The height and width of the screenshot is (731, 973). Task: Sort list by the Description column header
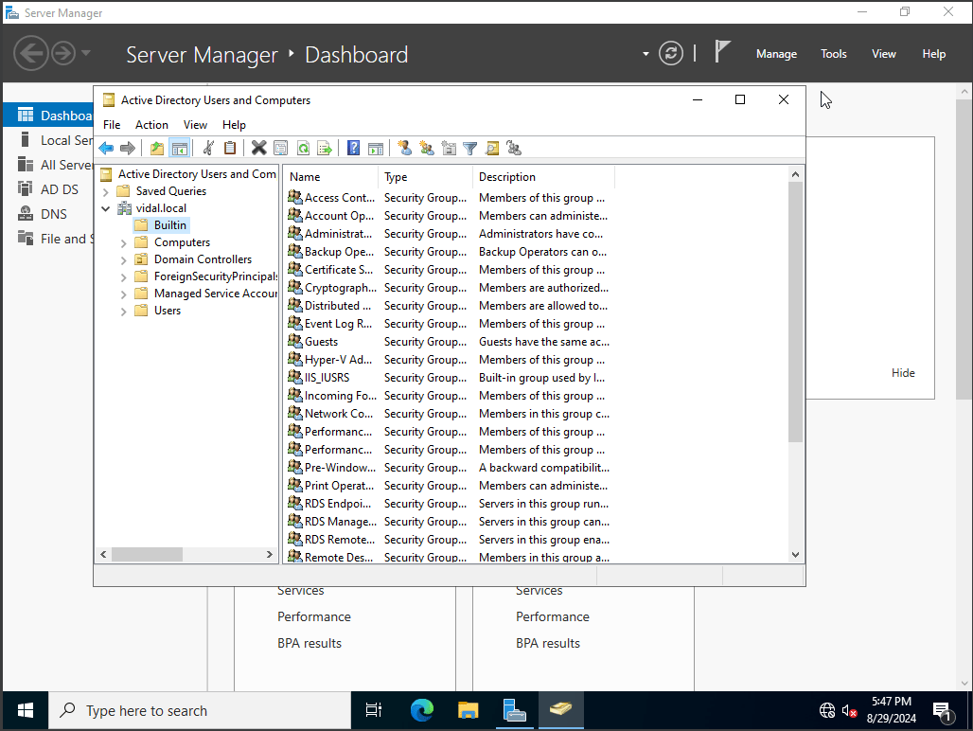(x=543, y=177)
